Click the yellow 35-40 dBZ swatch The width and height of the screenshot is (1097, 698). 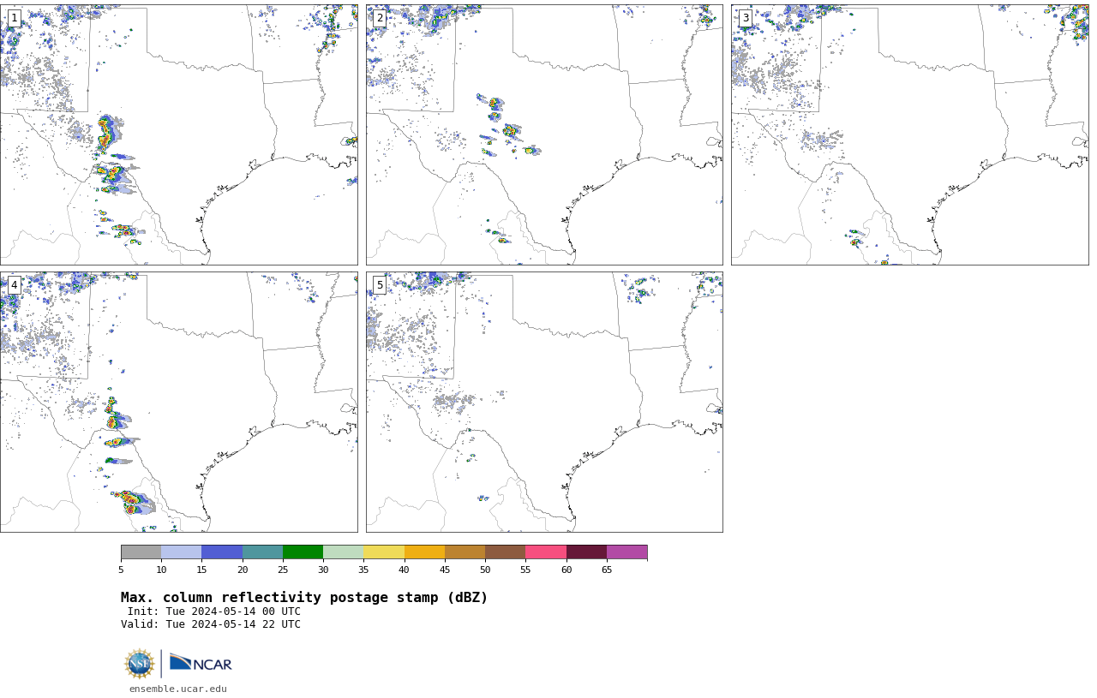(384, 552)
